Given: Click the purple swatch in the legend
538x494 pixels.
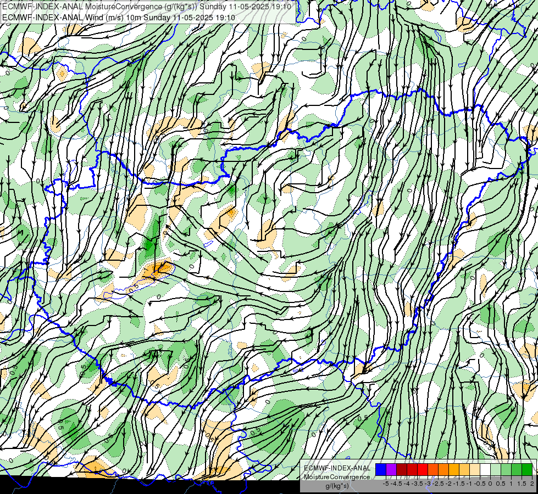Looking at the screenshot, I should click(x=391, y=469).
